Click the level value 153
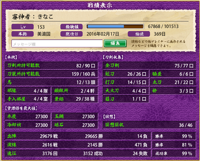Screen dimensions: 200x161 click(x=41, y=27)
